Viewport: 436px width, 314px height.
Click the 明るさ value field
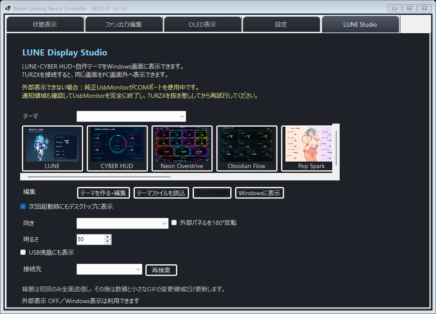pyautogui.click(x=90, y=239)
